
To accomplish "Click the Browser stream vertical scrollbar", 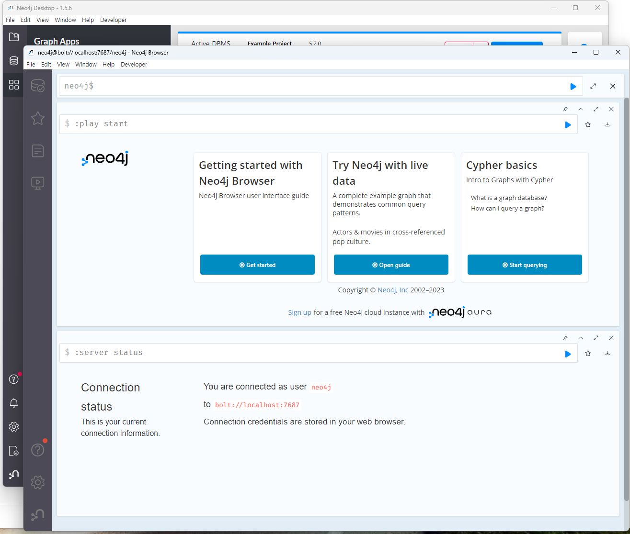I will (627, 299).
